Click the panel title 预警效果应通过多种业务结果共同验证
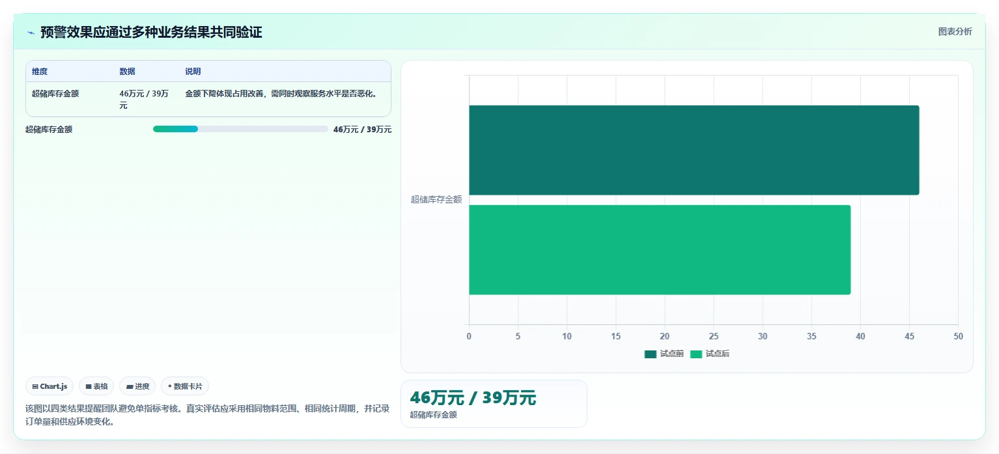The height and width of the screenshot is (454, 999). [151, 32]
